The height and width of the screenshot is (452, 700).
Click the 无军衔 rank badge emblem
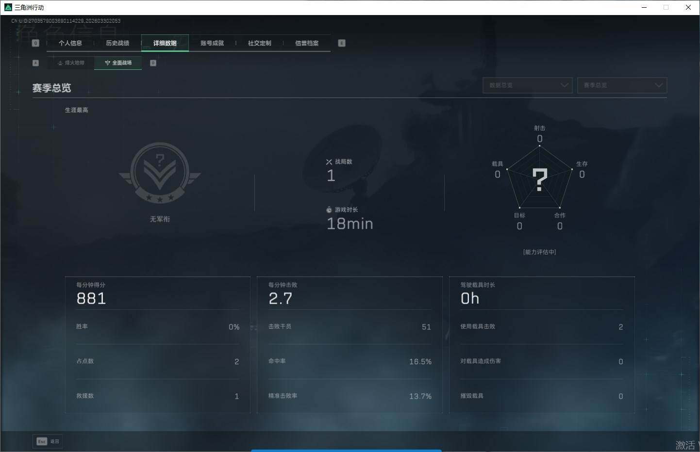(160, 173)
